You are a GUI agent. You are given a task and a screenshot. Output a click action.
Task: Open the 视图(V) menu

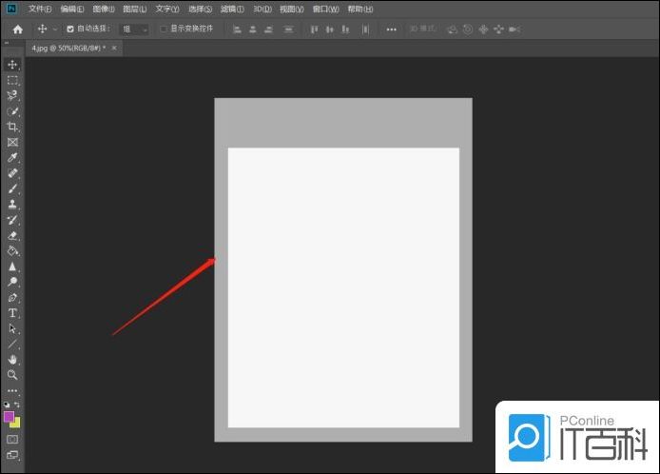[x=292, y=9]
